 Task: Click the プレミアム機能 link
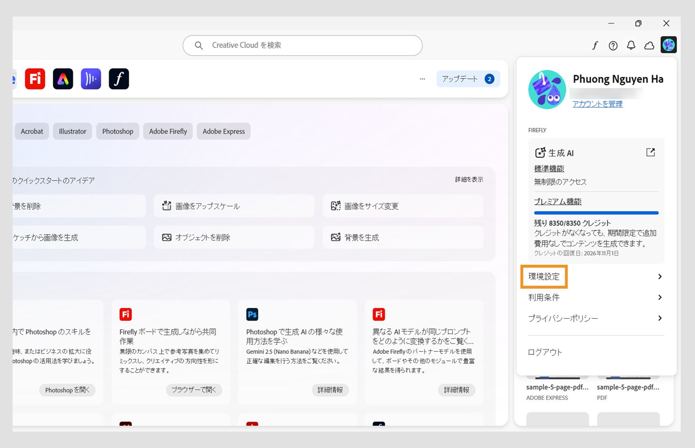558,202
